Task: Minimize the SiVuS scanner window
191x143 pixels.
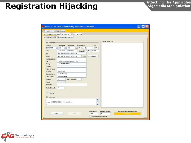Action: 139,26
